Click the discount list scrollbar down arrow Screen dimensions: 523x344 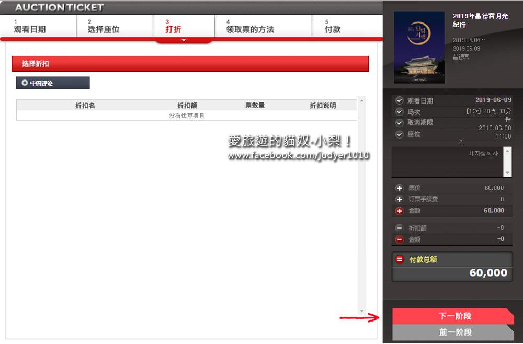[x=362, y=311]
